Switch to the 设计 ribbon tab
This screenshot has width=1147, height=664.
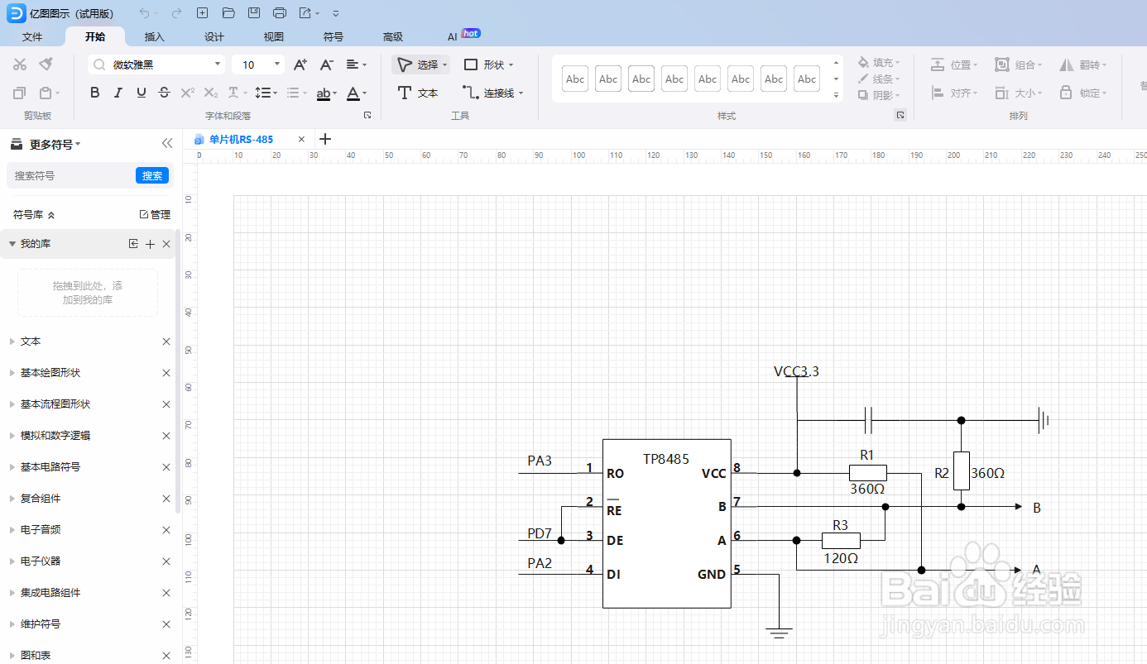coord(214,36)
